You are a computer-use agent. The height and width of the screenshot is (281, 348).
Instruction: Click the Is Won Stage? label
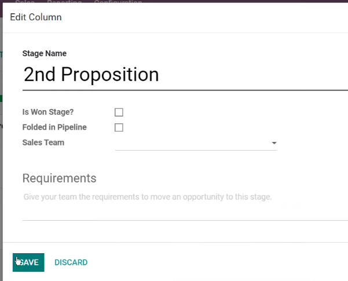48,112
